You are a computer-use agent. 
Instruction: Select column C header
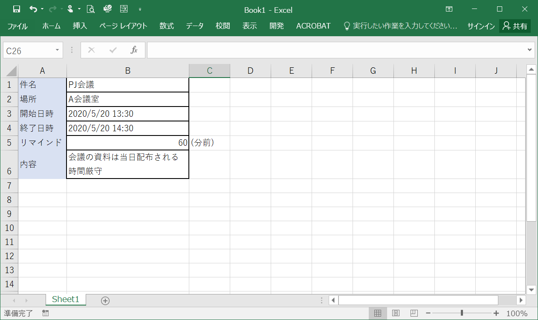click(209, 71)
